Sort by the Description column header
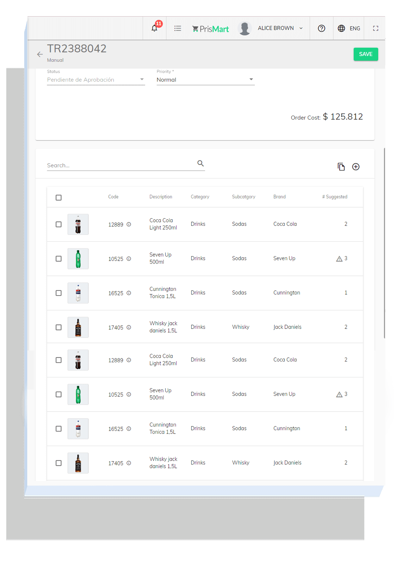Viewport: 394px width, 587px height. click(161, 197)
